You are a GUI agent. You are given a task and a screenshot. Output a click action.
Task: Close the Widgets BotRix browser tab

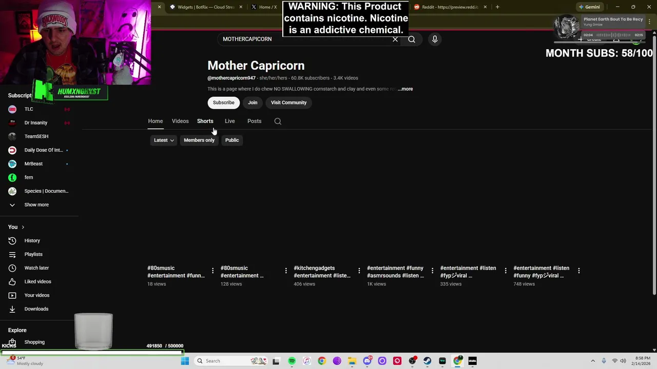pos(241,7)
